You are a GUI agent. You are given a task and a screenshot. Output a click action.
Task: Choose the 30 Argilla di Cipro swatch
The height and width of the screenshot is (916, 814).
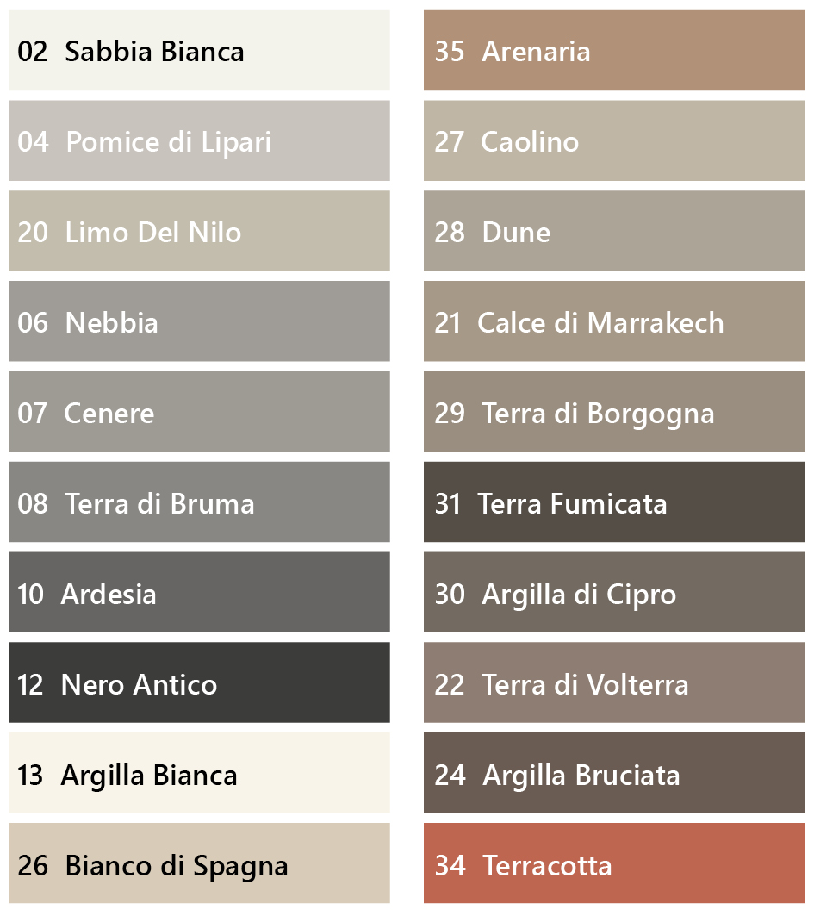(x=614, y=592)
